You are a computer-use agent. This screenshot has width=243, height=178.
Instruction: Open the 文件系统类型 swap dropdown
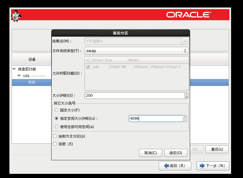coord(137,51)
